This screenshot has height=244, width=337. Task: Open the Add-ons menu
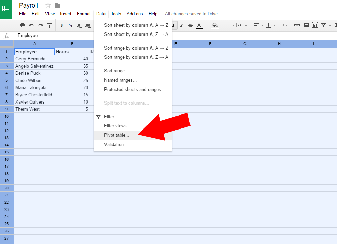(135, 14)
